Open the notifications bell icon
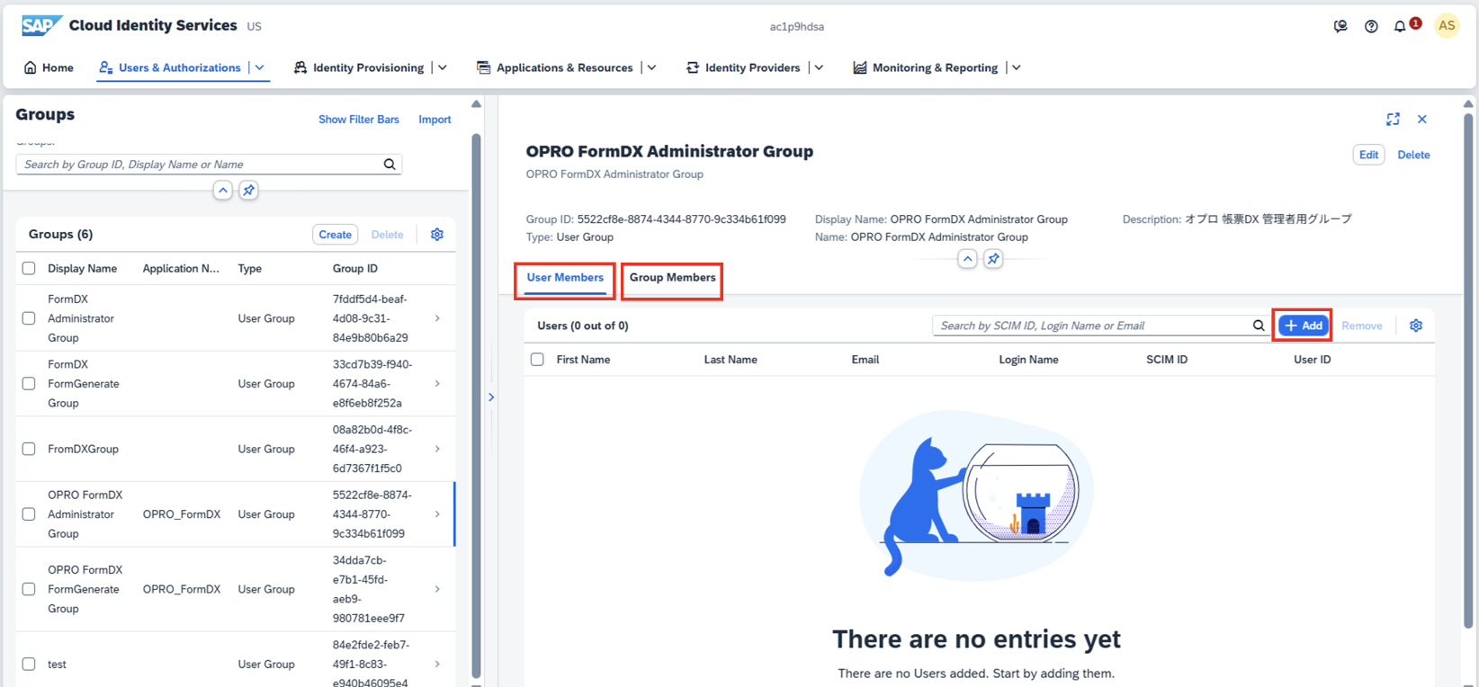1479x687 pixels. tap(1400, 26)
